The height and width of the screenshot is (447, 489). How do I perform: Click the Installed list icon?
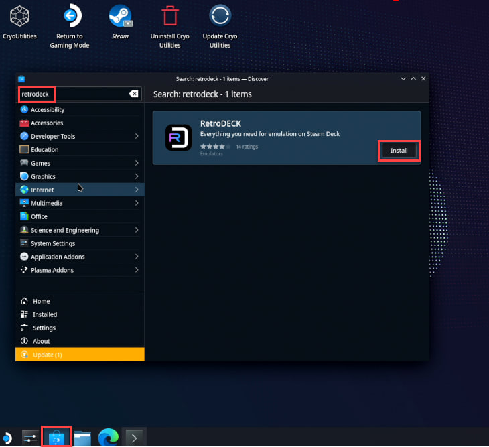tap(24, 314)
